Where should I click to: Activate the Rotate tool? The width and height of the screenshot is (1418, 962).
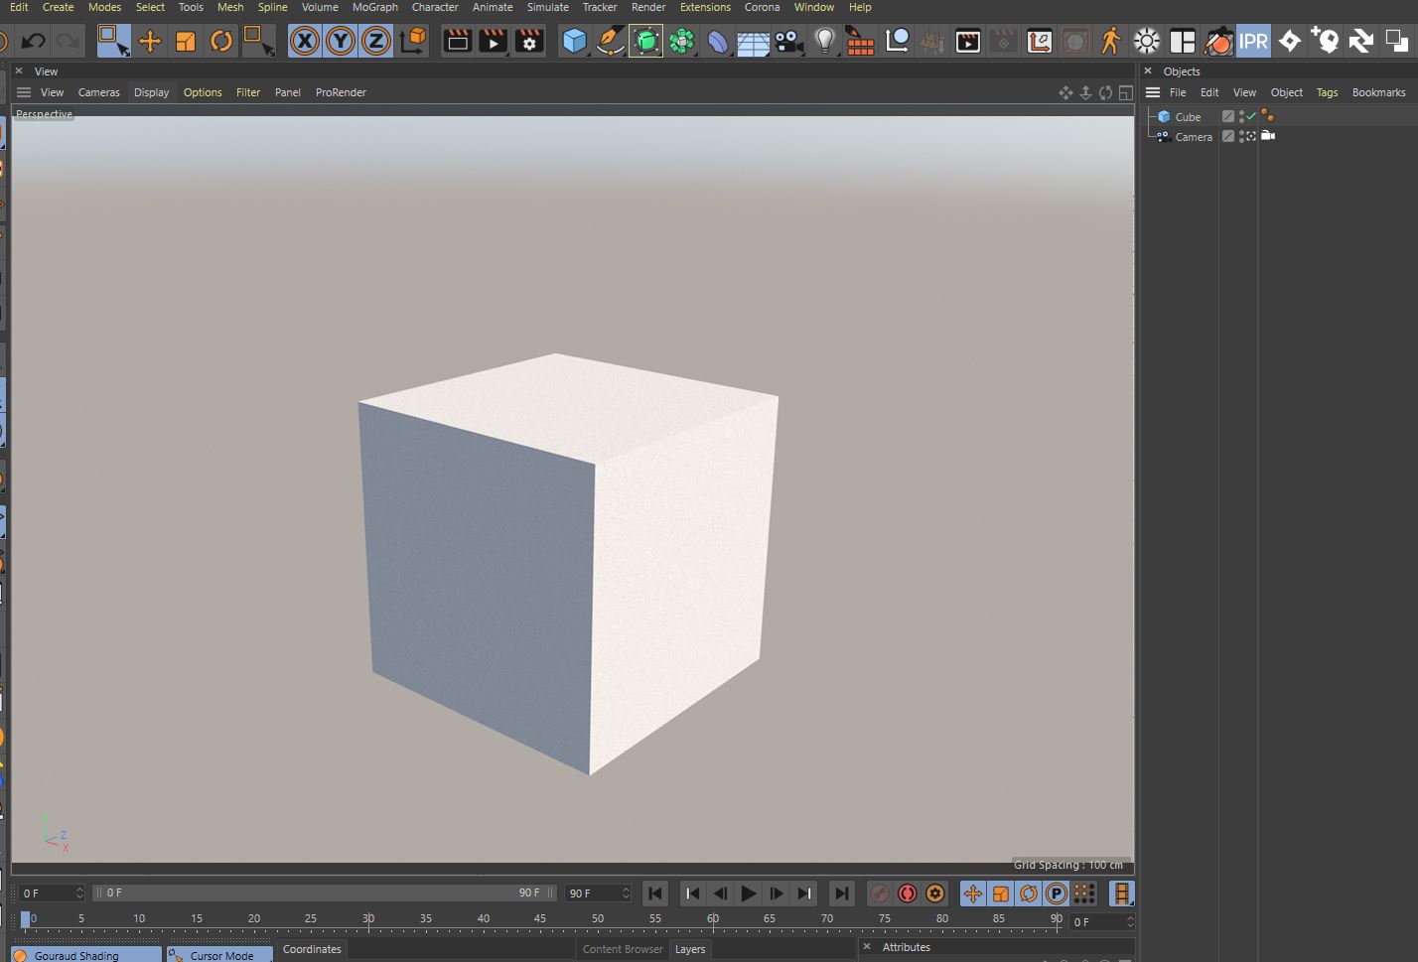221,41
